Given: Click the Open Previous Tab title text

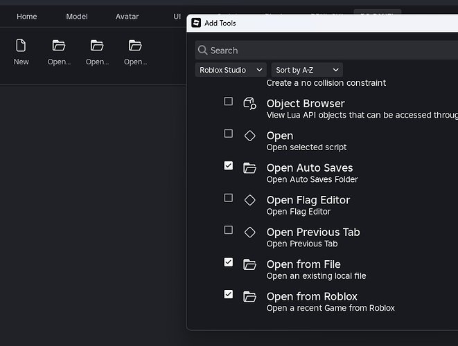Looking at the screenshot, I should [x=313, y=232].
